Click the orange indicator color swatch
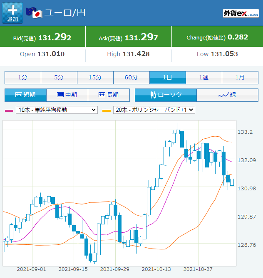Viewport: 263px width, 278px height. tap(107, 111)
